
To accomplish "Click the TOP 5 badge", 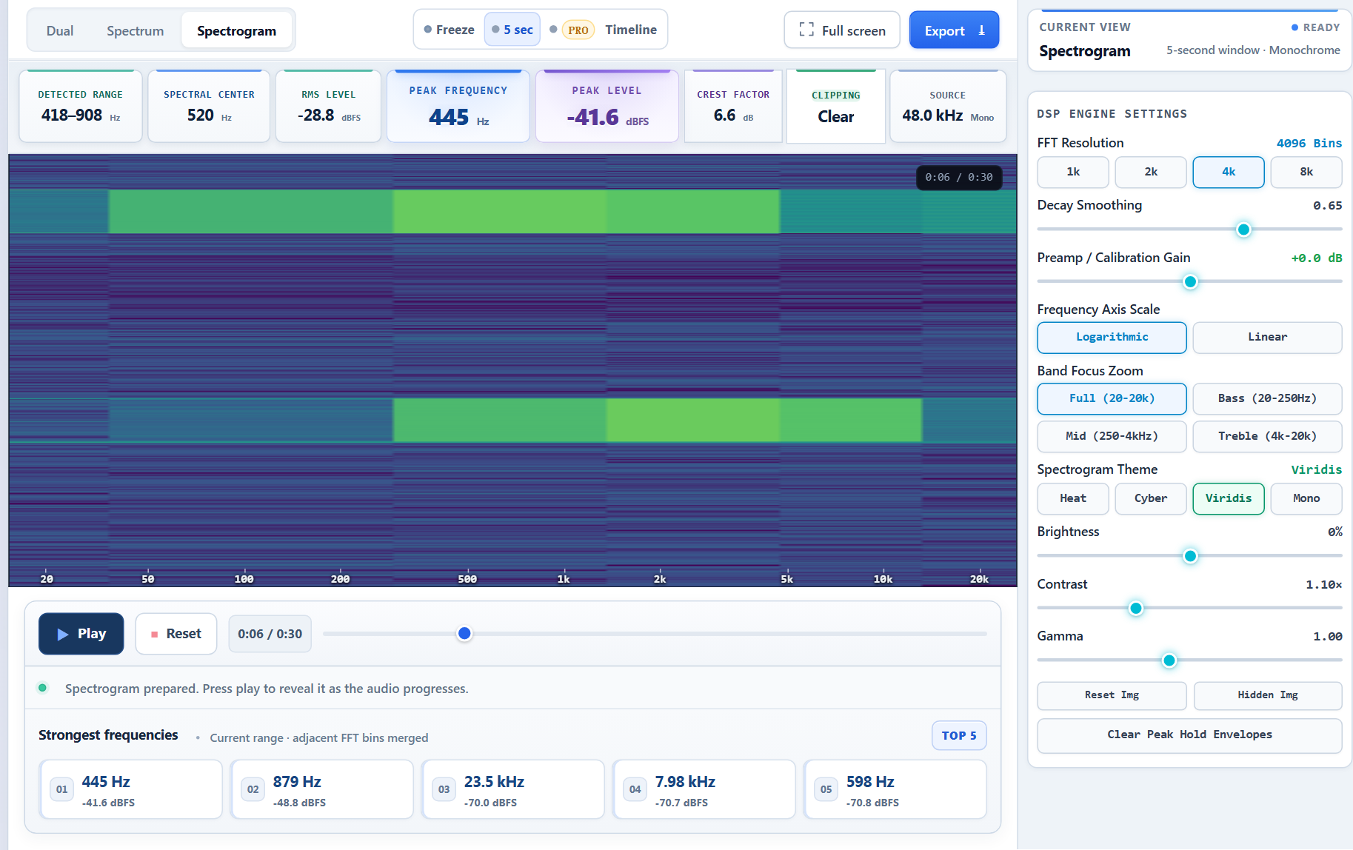I will point(959,736).
